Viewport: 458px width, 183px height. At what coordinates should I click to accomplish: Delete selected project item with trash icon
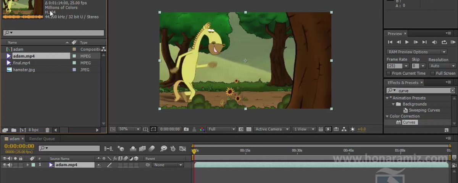pos(47,130)
